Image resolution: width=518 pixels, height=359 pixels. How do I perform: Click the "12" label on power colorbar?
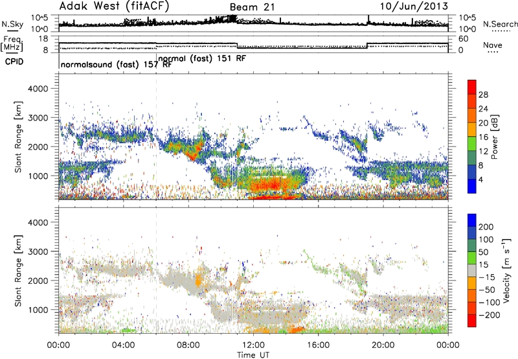pyautogui.click(x=483, y=152)
